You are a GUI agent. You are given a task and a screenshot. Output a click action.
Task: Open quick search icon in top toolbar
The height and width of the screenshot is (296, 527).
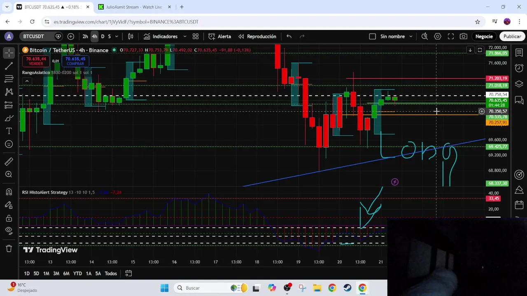click(424, 37)
